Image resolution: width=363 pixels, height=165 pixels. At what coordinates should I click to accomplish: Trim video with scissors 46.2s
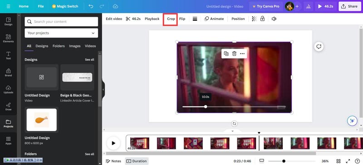[x=133, y=19]
